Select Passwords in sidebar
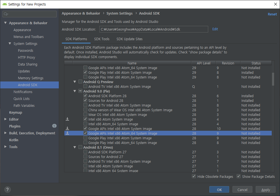This screenshot has width=280, height=196. (x=25, y=50)
